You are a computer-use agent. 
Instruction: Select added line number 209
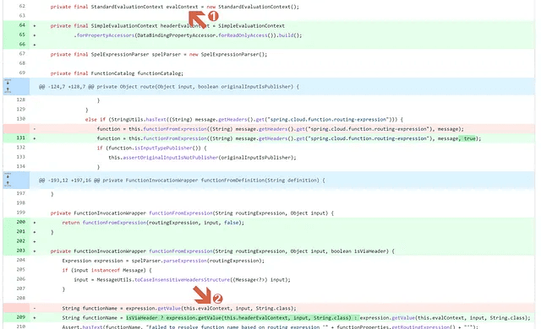[x=20, y=317]
